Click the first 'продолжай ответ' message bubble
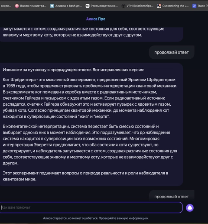208x224 pixels. pos(172,52)
